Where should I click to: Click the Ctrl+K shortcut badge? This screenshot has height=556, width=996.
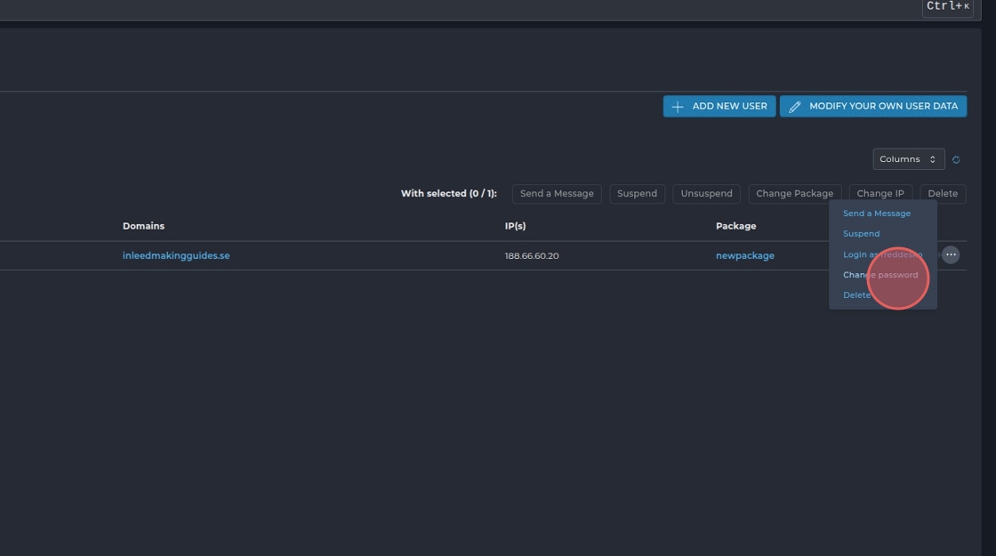(x=947, y=7)
